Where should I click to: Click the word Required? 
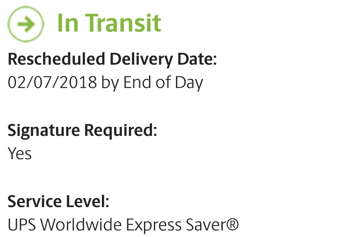coord(120,131)
